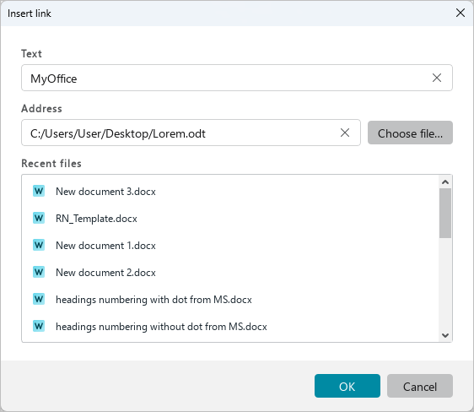474x412 pixels.
Task: Close the Insert link window
Action: coord(461,13)
